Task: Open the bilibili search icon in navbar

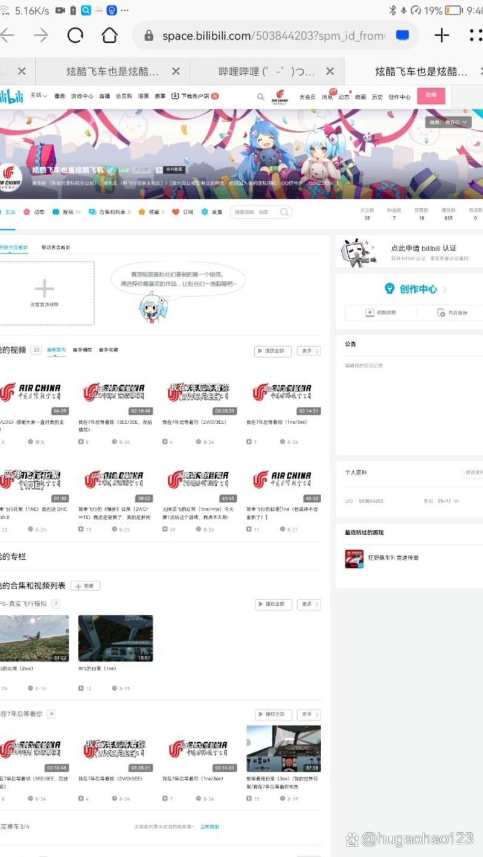Action: 260,97
